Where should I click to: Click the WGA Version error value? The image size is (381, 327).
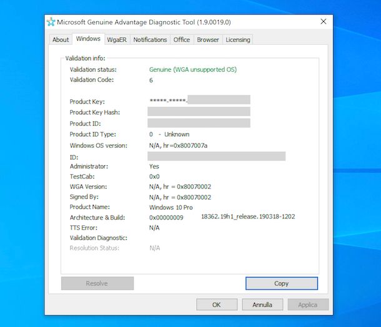click(180, 187)
